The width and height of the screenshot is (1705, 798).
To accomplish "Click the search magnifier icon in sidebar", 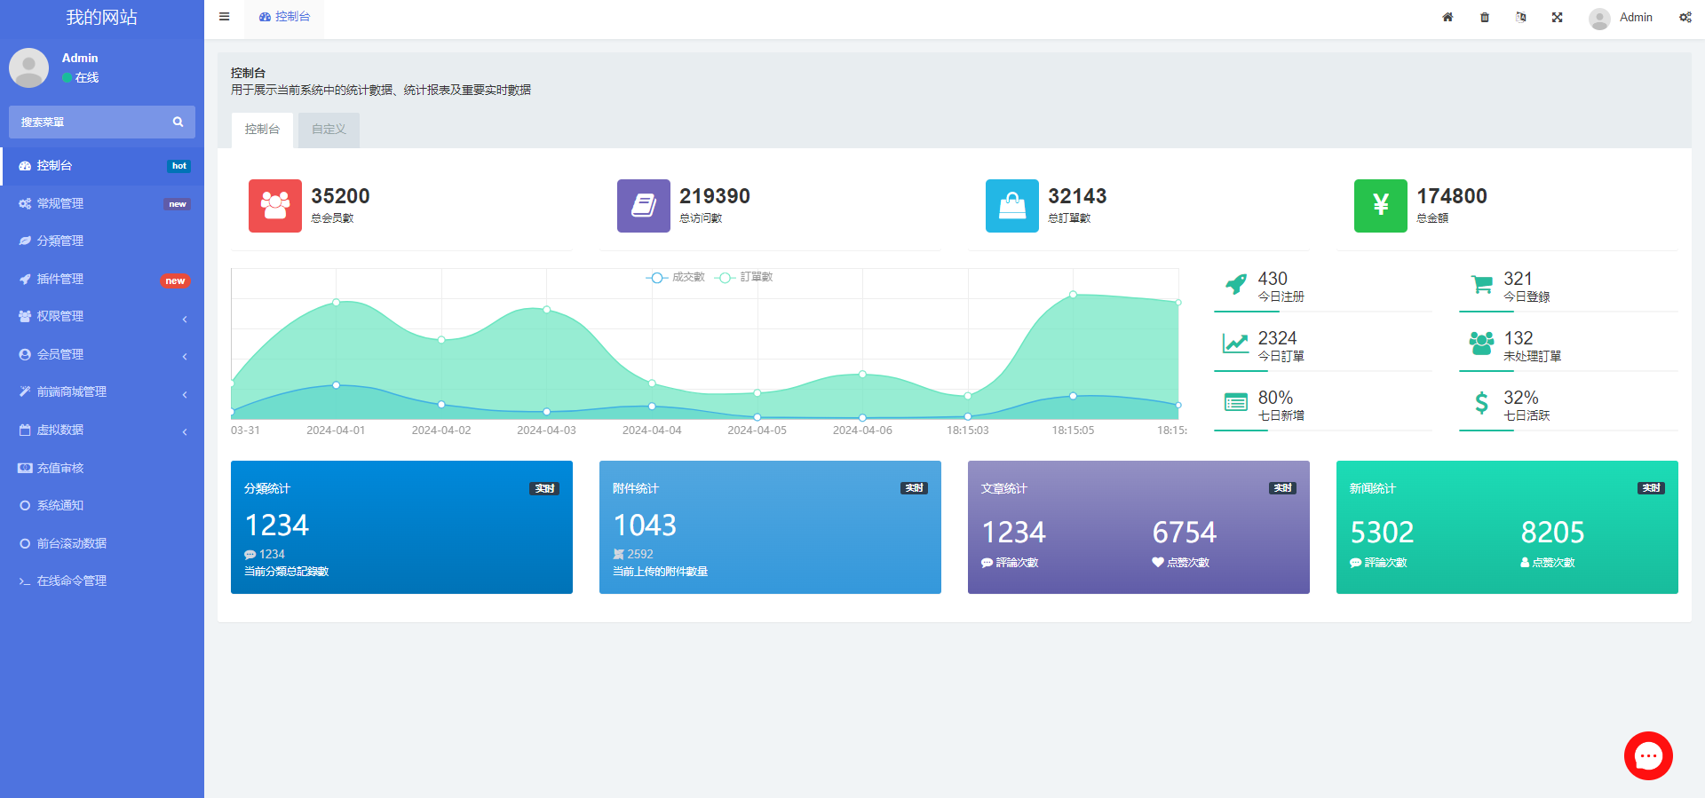I will pyautogui.click(x=178, y=122).
